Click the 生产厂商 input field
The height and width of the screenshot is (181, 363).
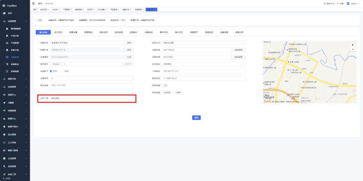pos(91,98)
